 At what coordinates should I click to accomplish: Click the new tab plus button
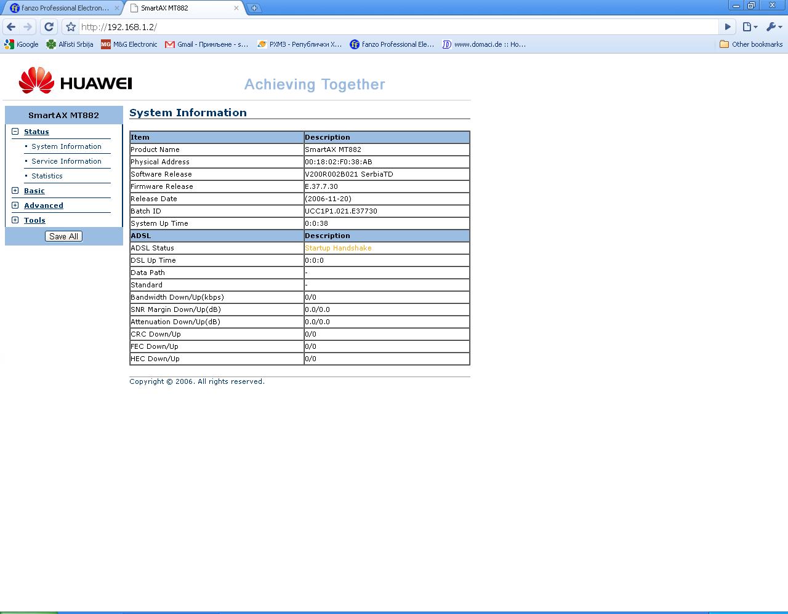254,8
